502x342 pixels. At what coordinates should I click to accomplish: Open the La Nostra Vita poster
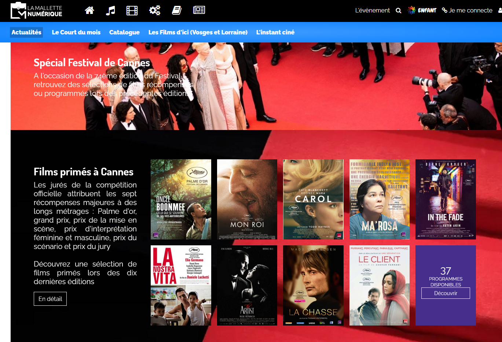click(181, 285)
